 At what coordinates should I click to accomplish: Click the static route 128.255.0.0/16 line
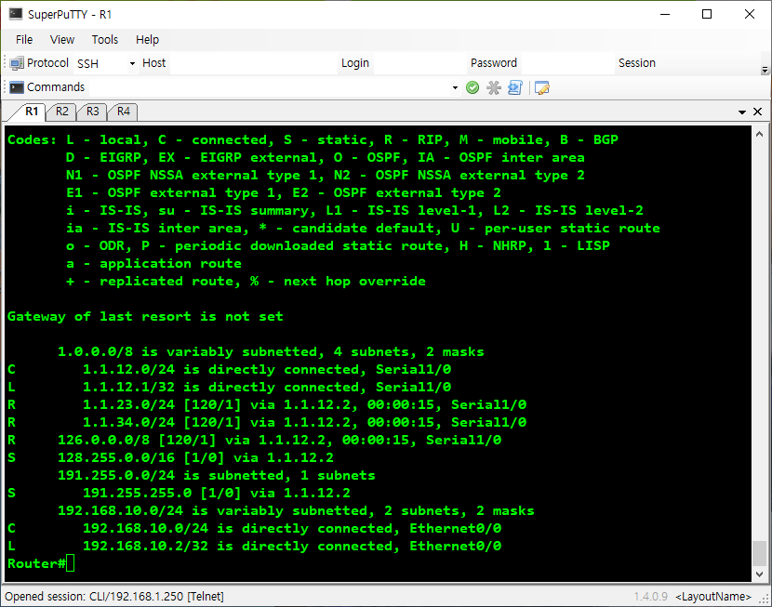pyautogui.click(x=170, y=457)
